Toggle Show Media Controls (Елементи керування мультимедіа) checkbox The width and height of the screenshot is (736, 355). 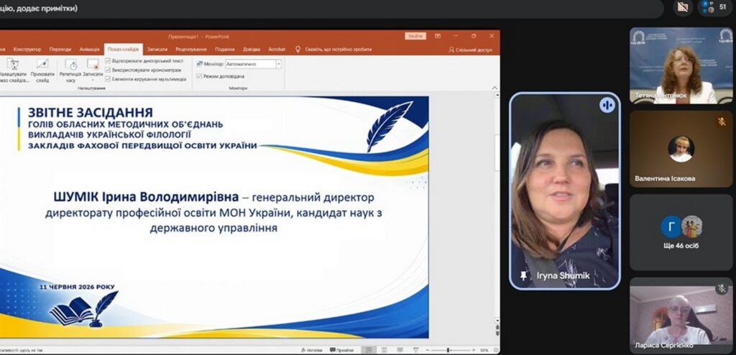click(x=108, y=79)
